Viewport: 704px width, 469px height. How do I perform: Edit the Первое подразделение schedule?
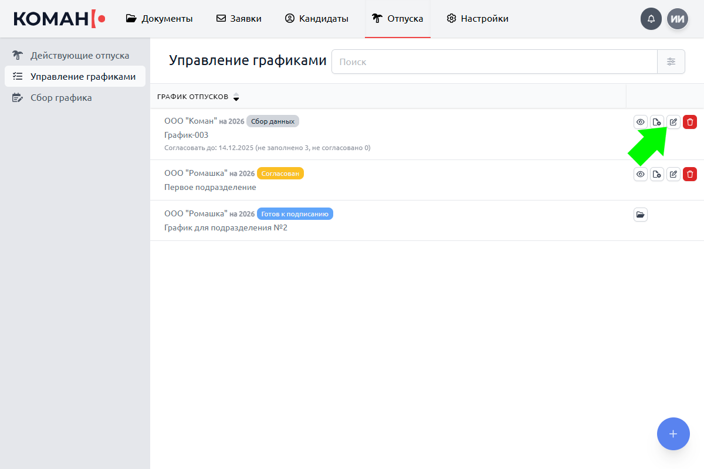click(x=673, y=174)
